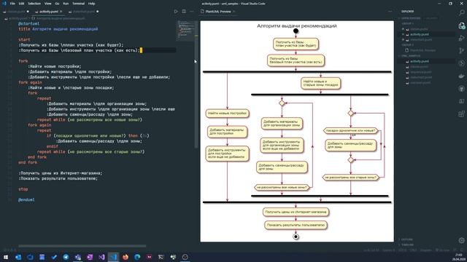Expand the Timeline section
The width and height of the screenshot is (467, 262).
coord(407,245)
